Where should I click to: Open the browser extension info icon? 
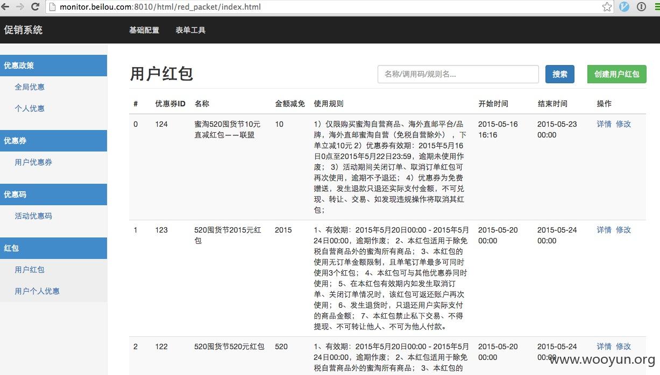coord(641,7)
